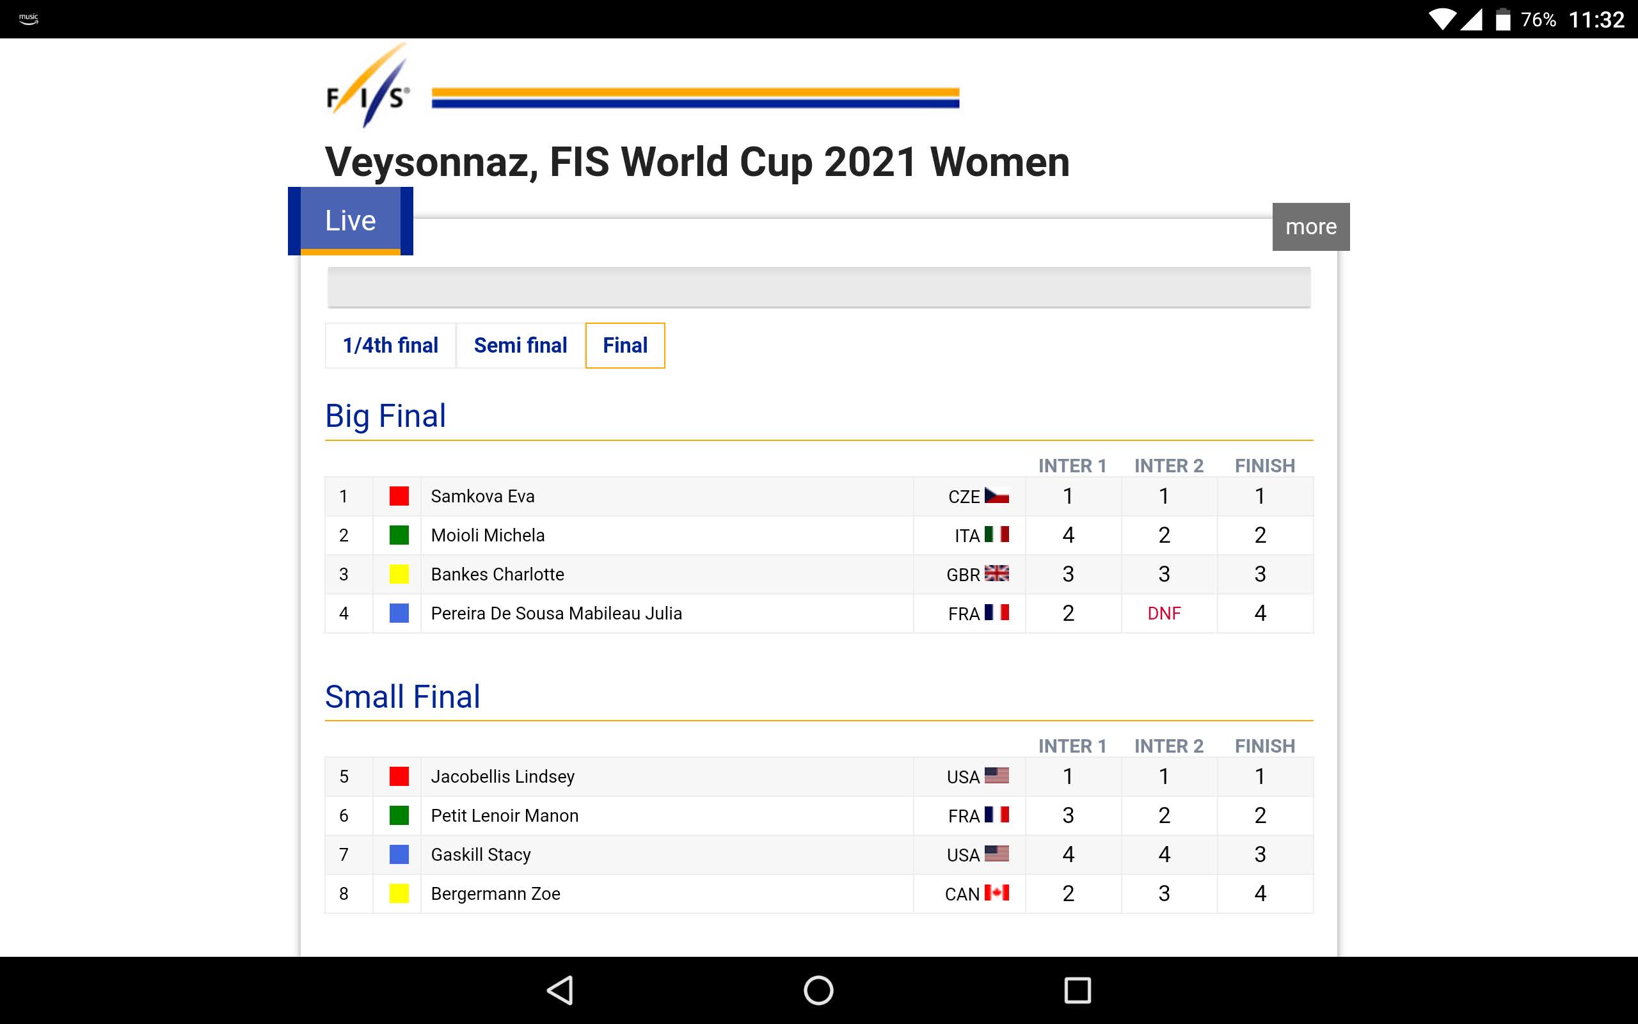
Task: Tap Gaskill Stacy's blue bib color square
Action: coord(399,854)
